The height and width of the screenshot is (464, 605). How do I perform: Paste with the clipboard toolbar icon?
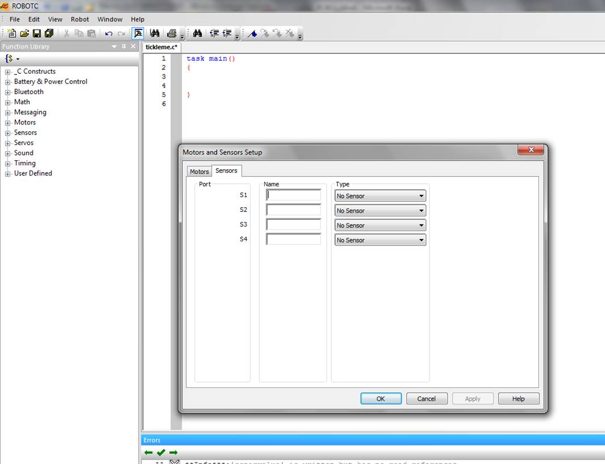point(91,34)
